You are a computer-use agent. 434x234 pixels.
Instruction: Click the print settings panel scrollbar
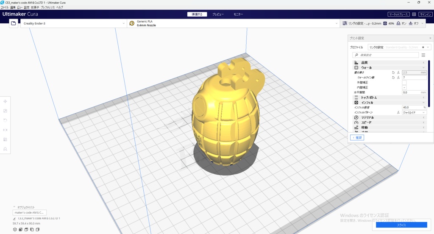pos(429,84)
